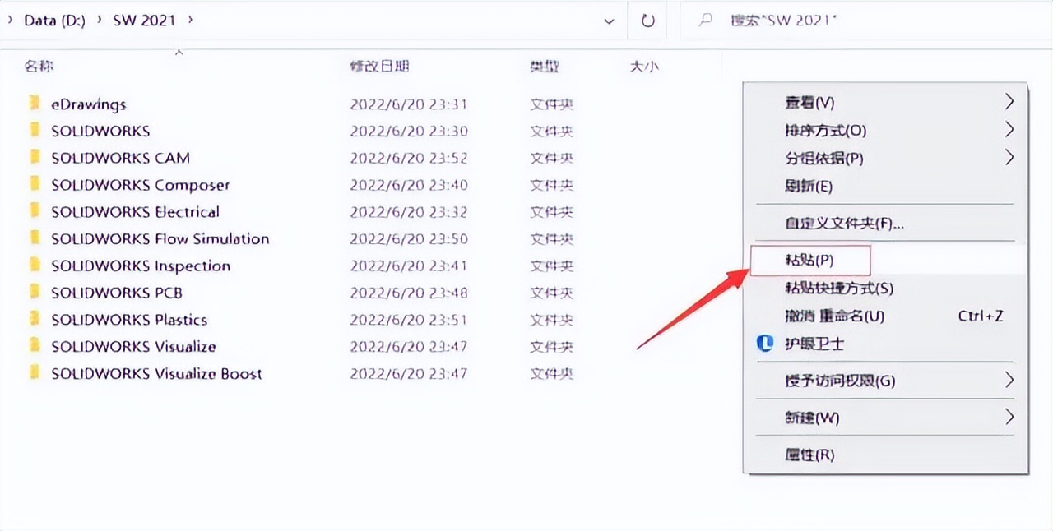The image size is (1053, 531).
Task: Open the SOLIDWORKS PCB folder icon
Action: tap(34, 293)
